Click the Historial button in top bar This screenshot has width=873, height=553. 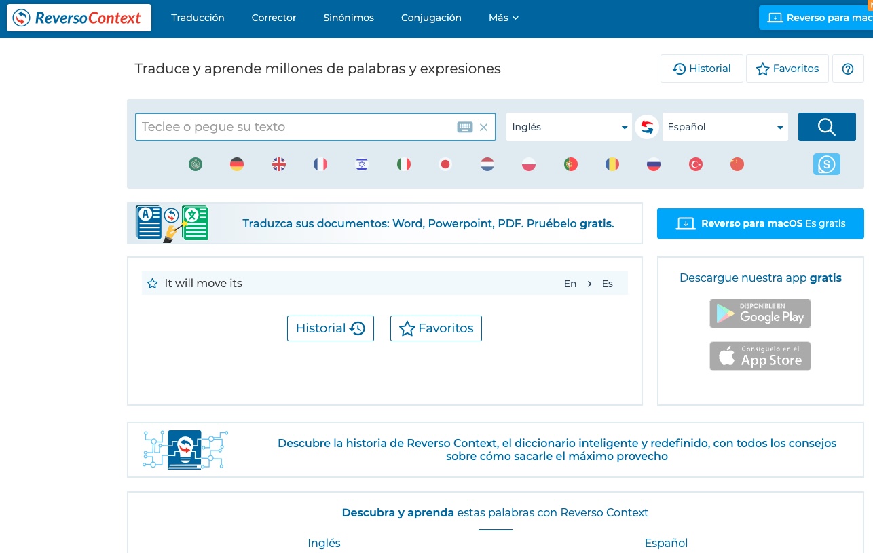pos(701,69)
